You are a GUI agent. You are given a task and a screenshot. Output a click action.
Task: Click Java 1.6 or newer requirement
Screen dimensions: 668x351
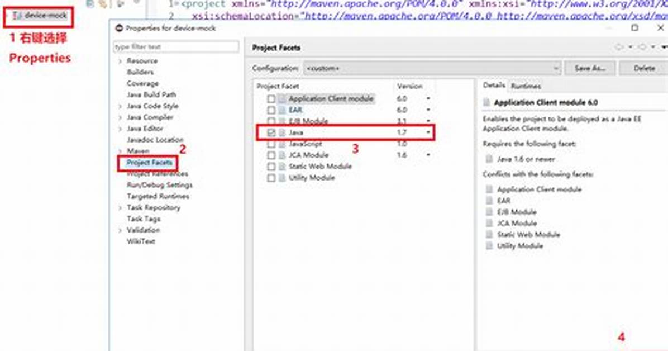click(x=526, y=159)
